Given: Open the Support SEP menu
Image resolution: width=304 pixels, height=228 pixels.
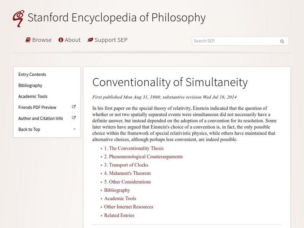Looking at the screenshot, I should (108, 40).
